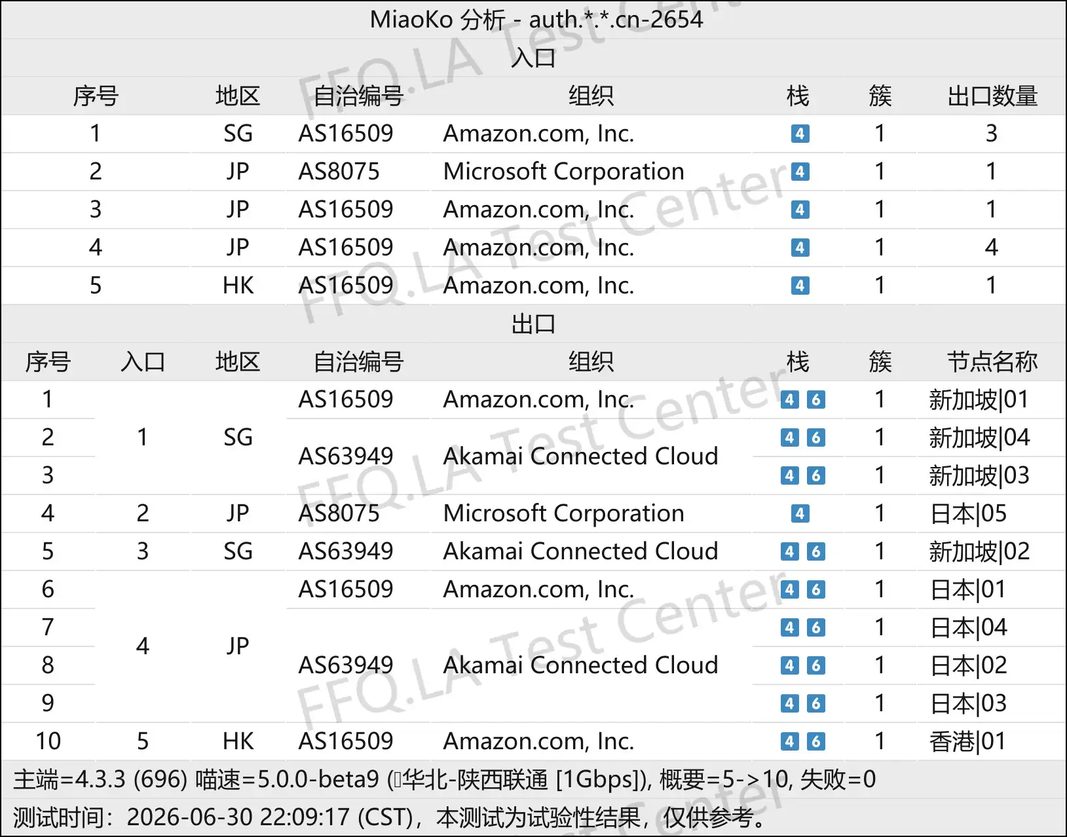Click the IPv6 badge for node 新加坡|04
This screenshot has width=1067, height=837.
[815, 437]
